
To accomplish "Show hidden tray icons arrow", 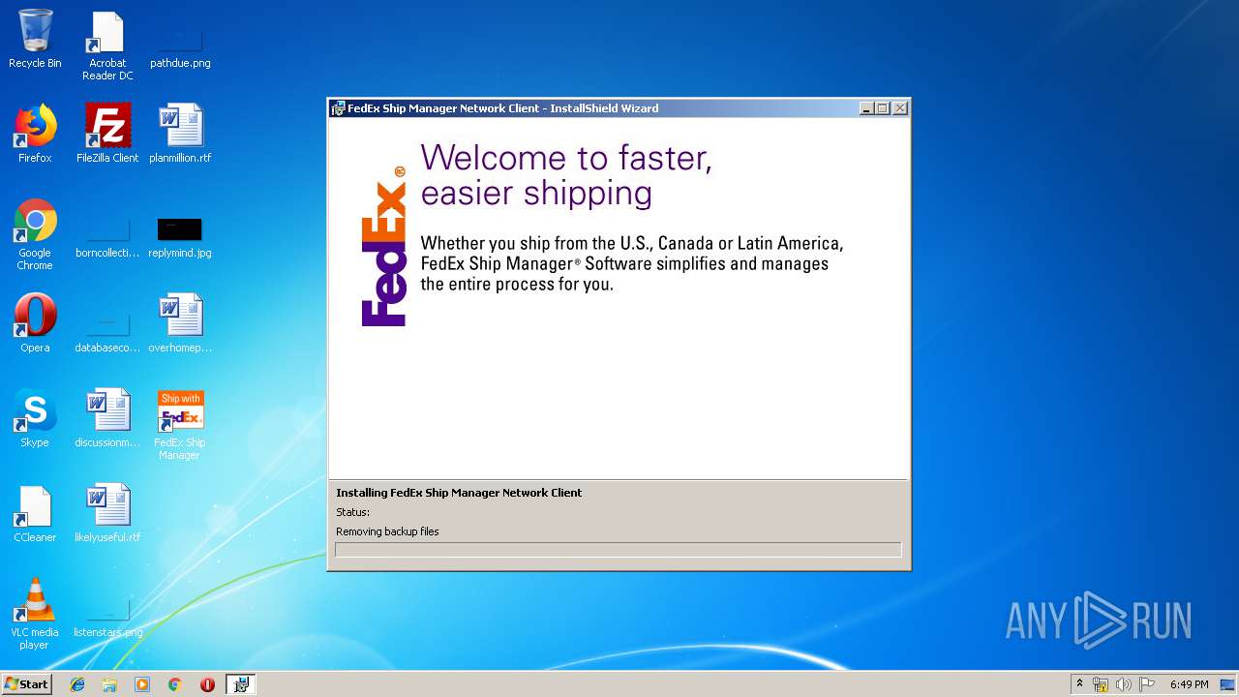I will (1079, 684).
